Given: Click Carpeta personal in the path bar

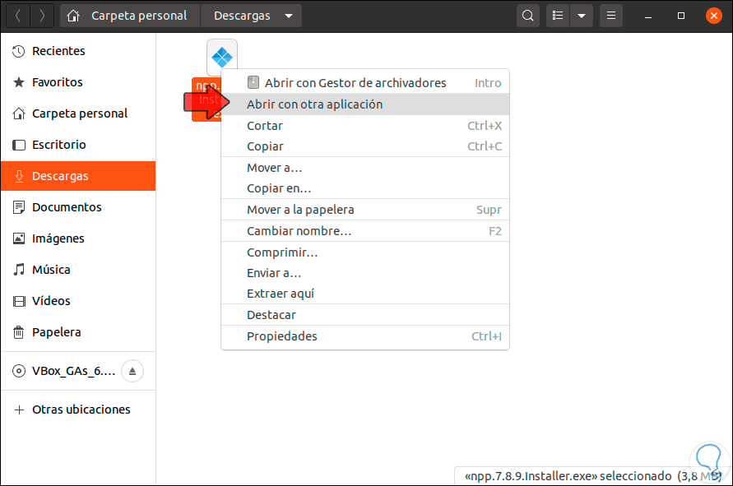Looking at the screenshot, I should coord(139,16).
